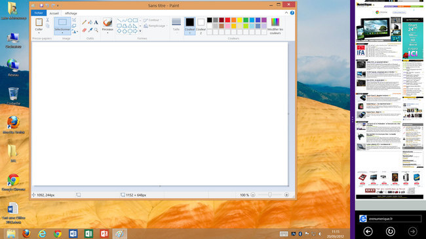Click the Rotate icon in Image group

pos(74,31)
